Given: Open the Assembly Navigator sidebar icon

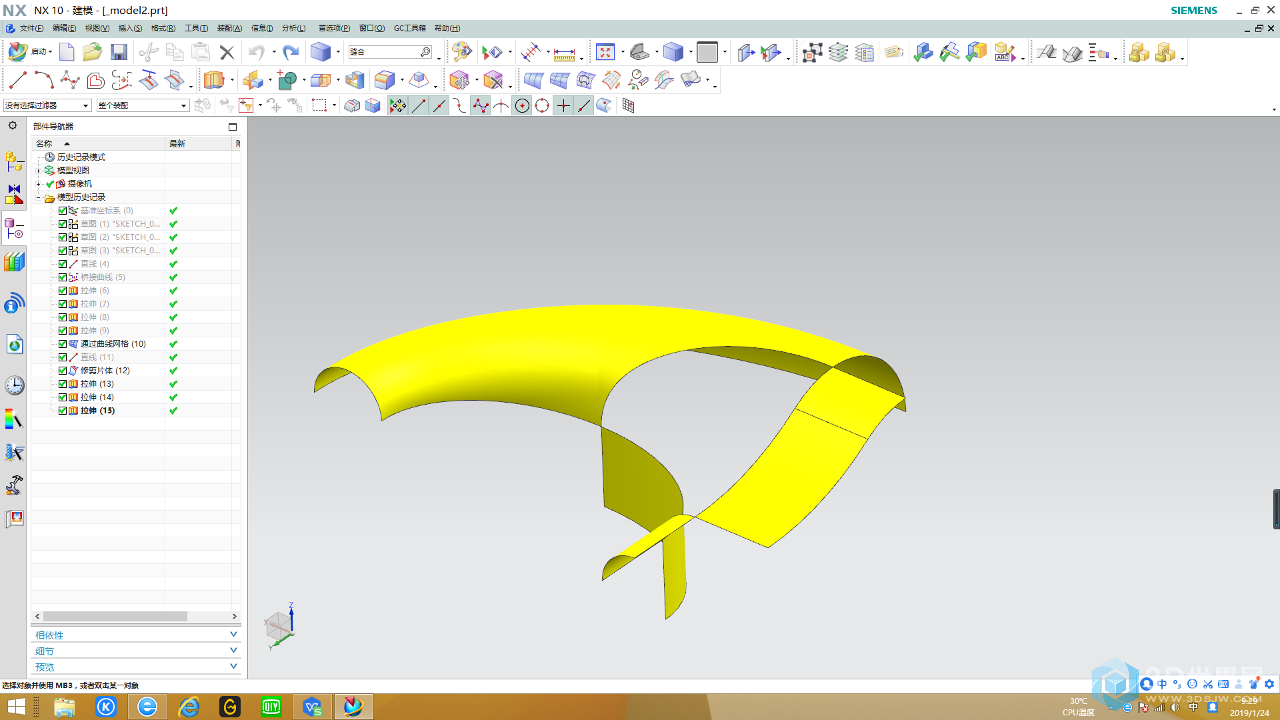Looking at the screenshot, I should tap(14, 162).
